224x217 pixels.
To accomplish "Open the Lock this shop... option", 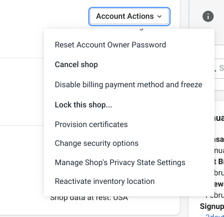I will point(84,105).
